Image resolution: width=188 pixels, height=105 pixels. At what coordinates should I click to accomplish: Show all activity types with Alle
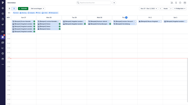pos(9,13)
